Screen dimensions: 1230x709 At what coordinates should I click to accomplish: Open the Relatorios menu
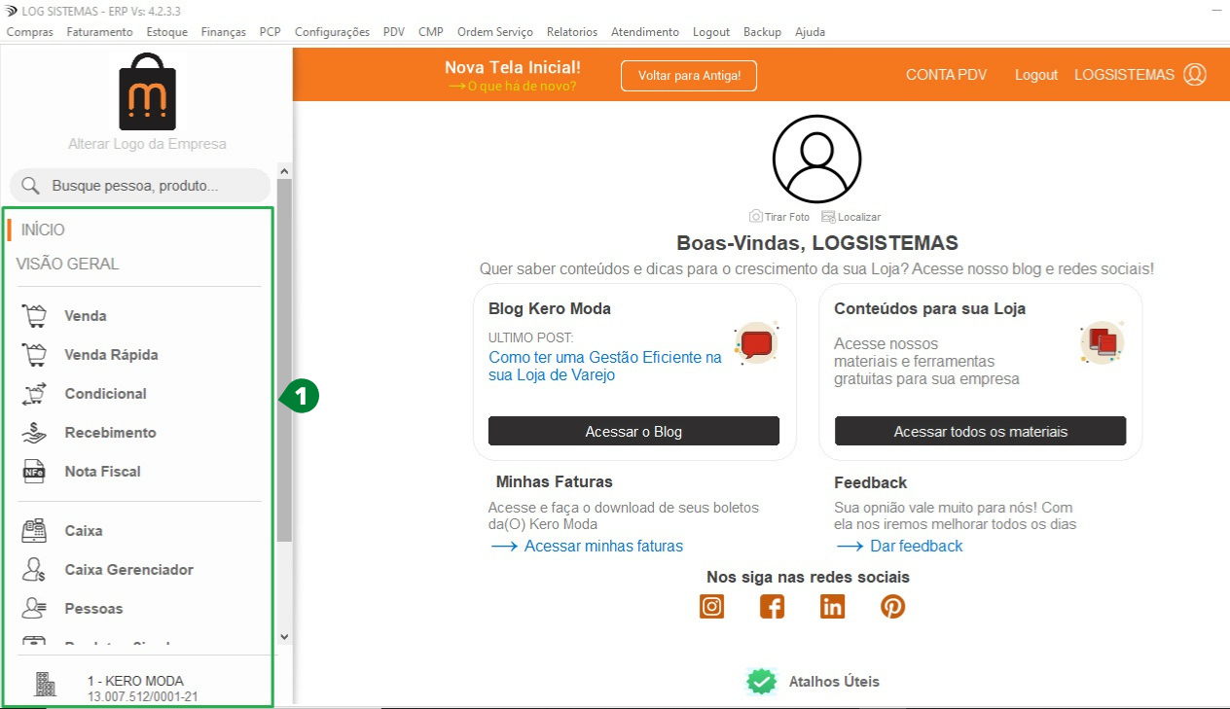coord(572,32)
